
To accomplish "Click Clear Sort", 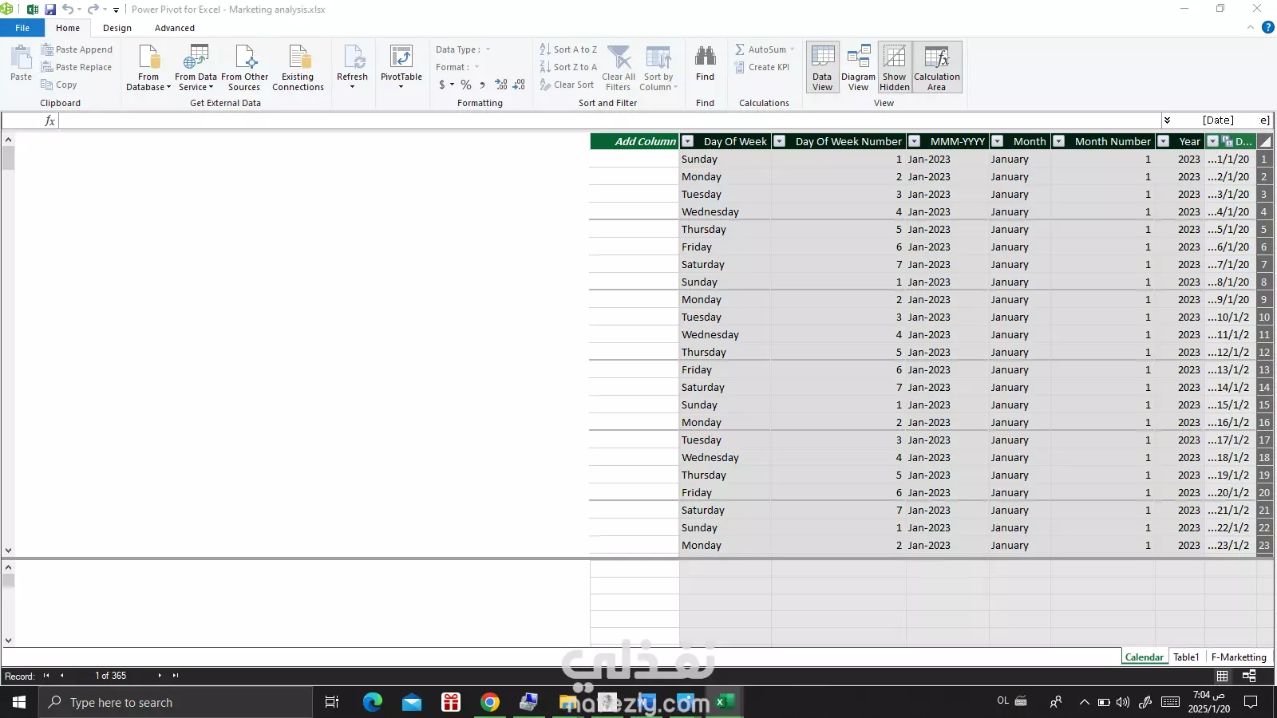I will point(567,85).
